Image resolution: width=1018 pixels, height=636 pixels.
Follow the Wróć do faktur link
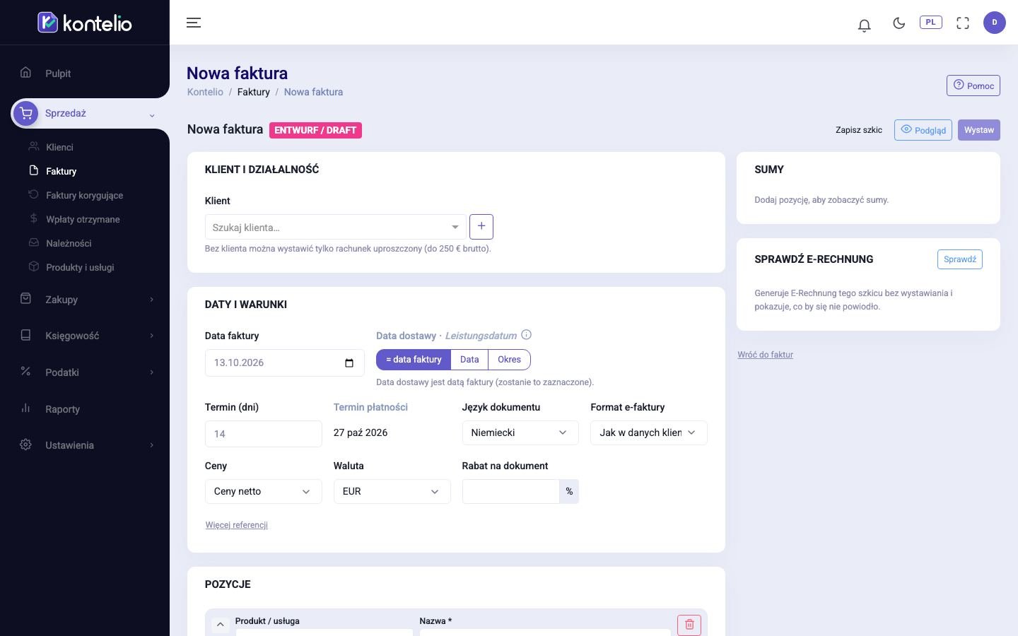tap(765, 355)
